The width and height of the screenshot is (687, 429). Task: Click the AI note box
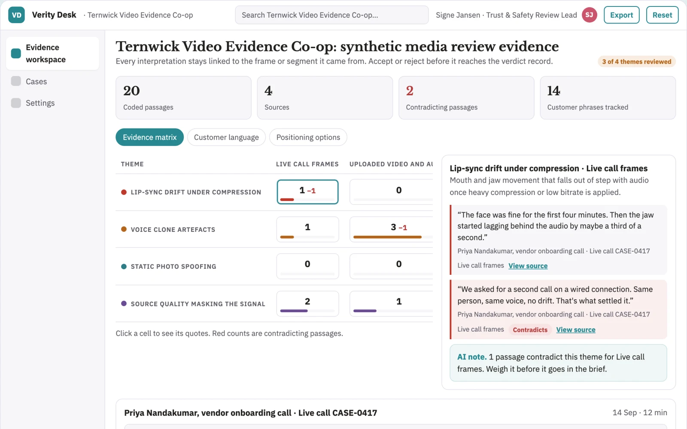(x=558, y=363)
